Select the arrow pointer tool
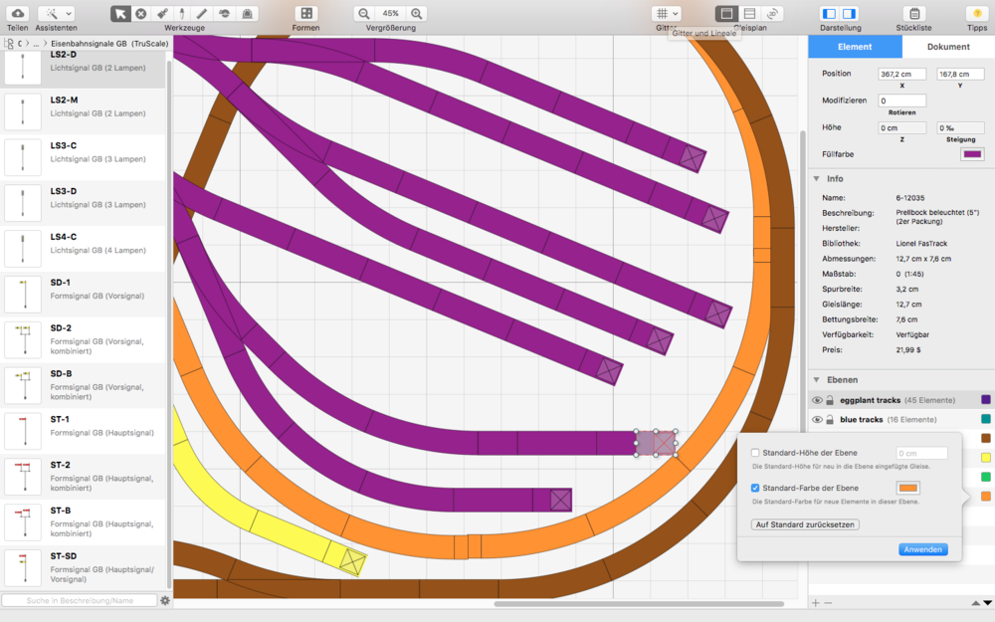Image resolution: width=995 pixels, height=622 pixels. (120, 13)
